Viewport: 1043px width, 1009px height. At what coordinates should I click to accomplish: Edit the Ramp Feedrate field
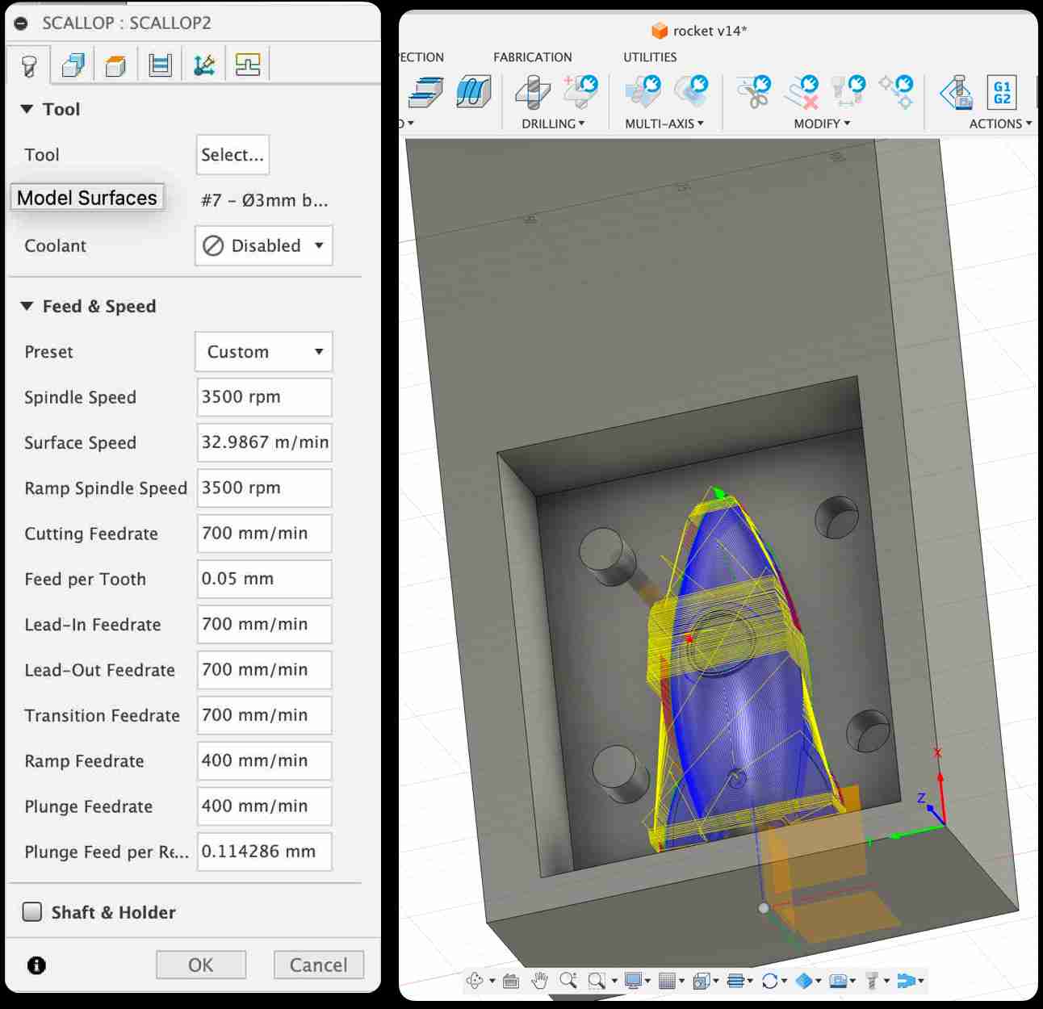point(264,760)
